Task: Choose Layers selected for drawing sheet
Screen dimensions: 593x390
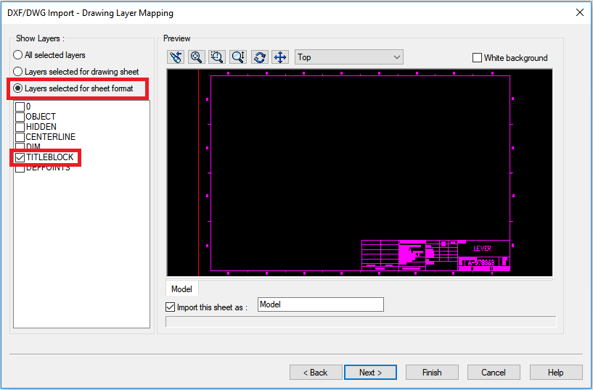Action: click(17, 71)
